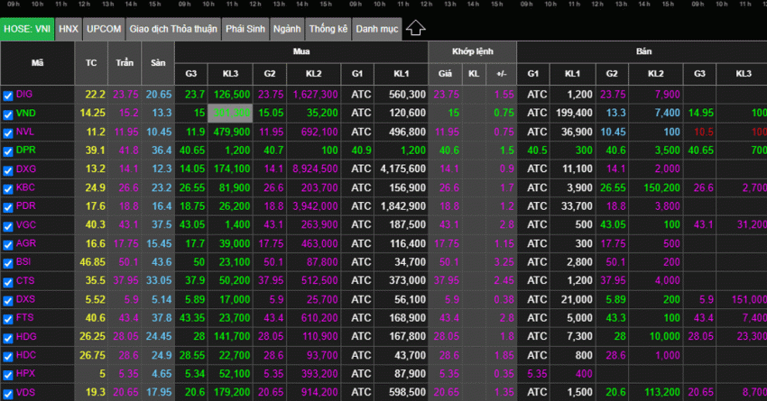767x401 pixels.
Task: Uncheck the PDR row checkbox
Action: click(x=8, y=207)
